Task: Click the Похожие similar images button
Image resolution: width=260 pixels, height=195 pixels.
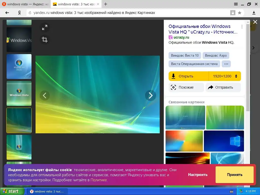Action: point(186,87)
